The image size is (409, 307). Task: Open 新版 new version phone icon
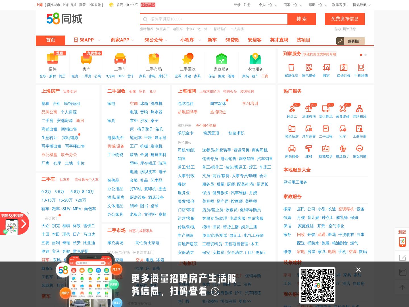tap(402, 241)
